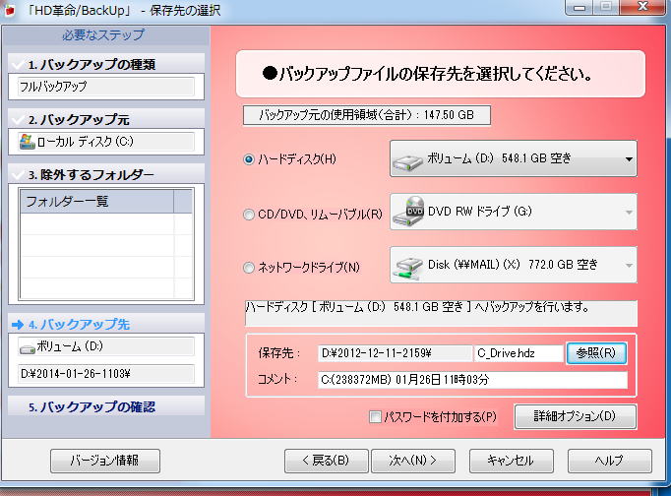Click the DVD RW drive icon
The width and height of the screenshot is (671, 496).
pos(408,212)
